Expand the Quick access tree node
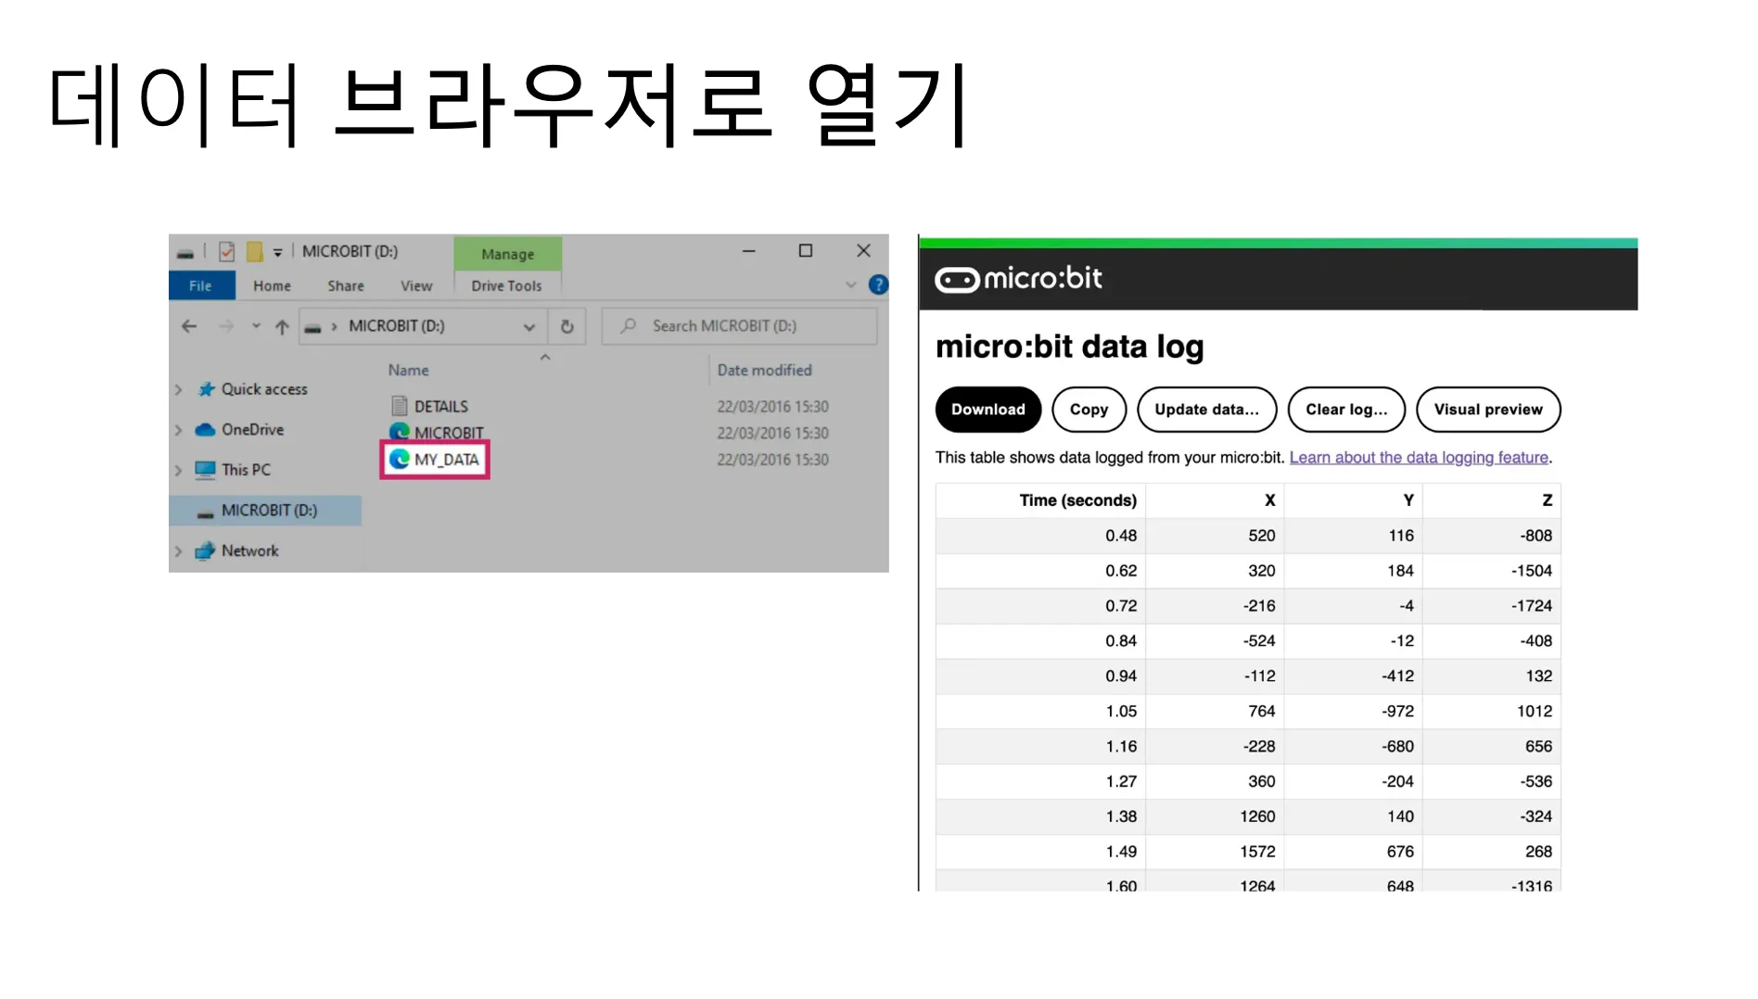 pos(179,389)
